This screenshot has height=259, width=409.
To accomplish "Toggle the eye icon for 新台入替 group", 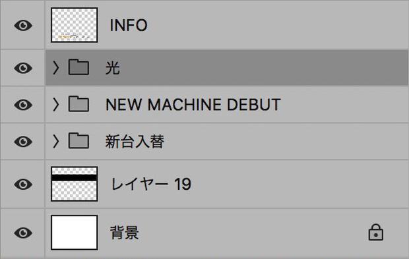I will (x=23, y=142).
